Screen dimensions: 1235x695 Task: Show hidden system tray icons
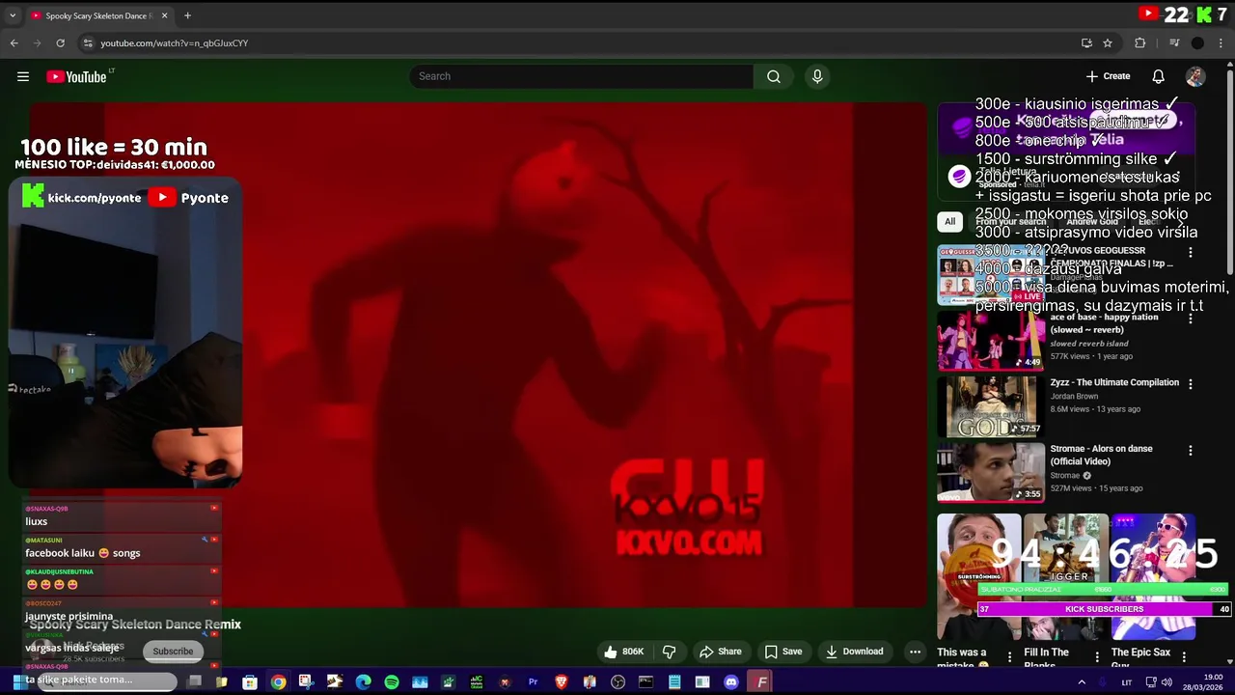tap(1082, 682)
